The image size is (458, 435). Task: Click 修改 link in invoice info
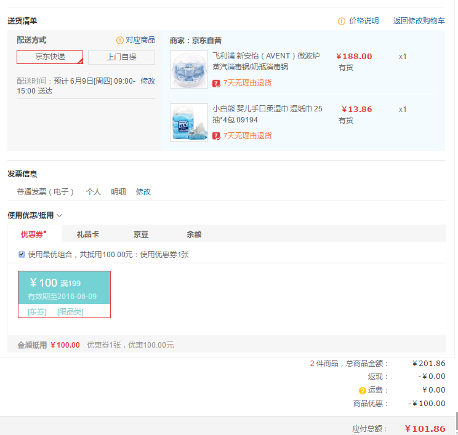(143, 192)
